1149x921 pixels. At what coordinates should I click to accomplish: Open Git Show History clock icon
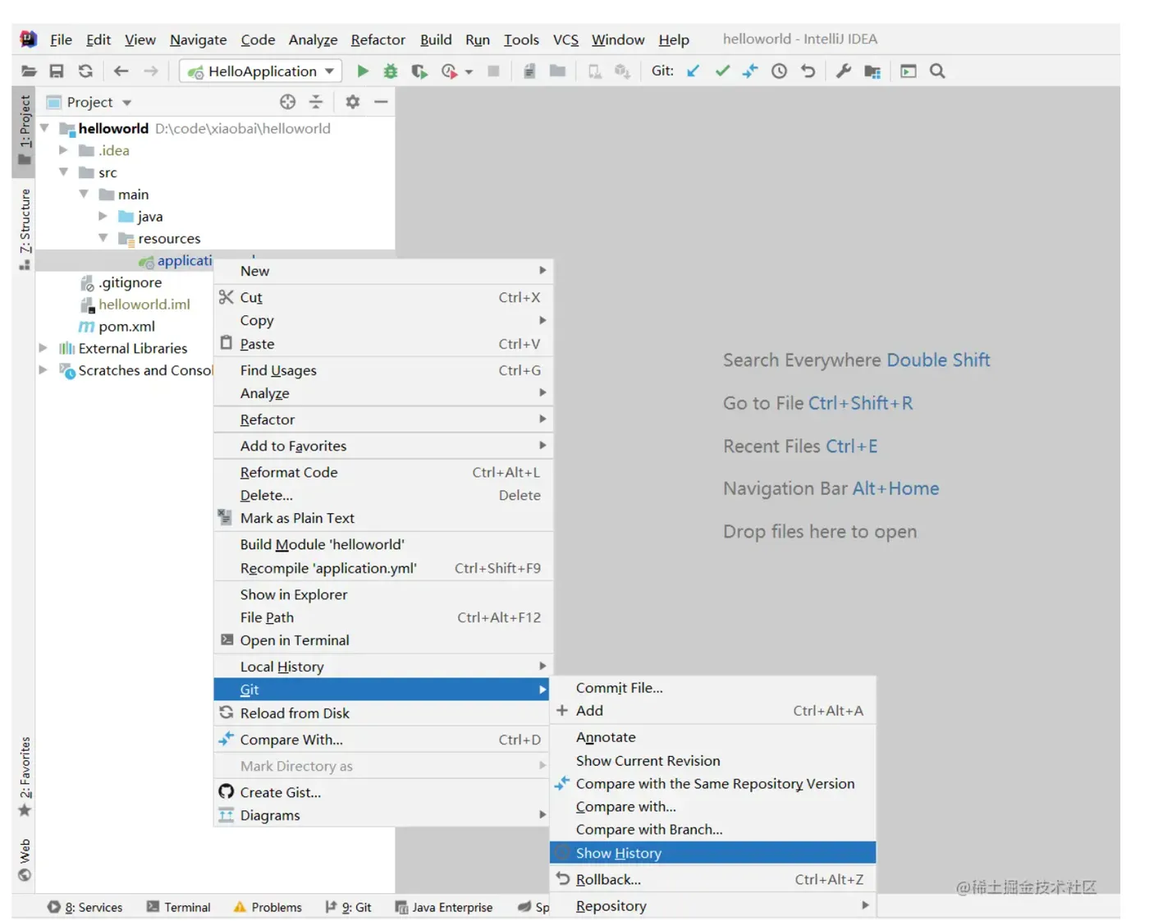coord(780,71)
